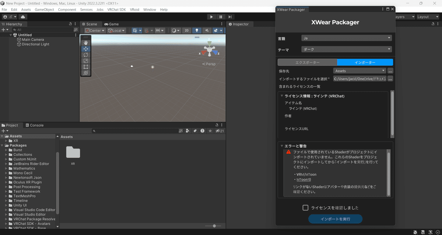The height and width of the screenshot is (235, 442).
Task: Open the VRChat SDK menu
Action: 116,10
